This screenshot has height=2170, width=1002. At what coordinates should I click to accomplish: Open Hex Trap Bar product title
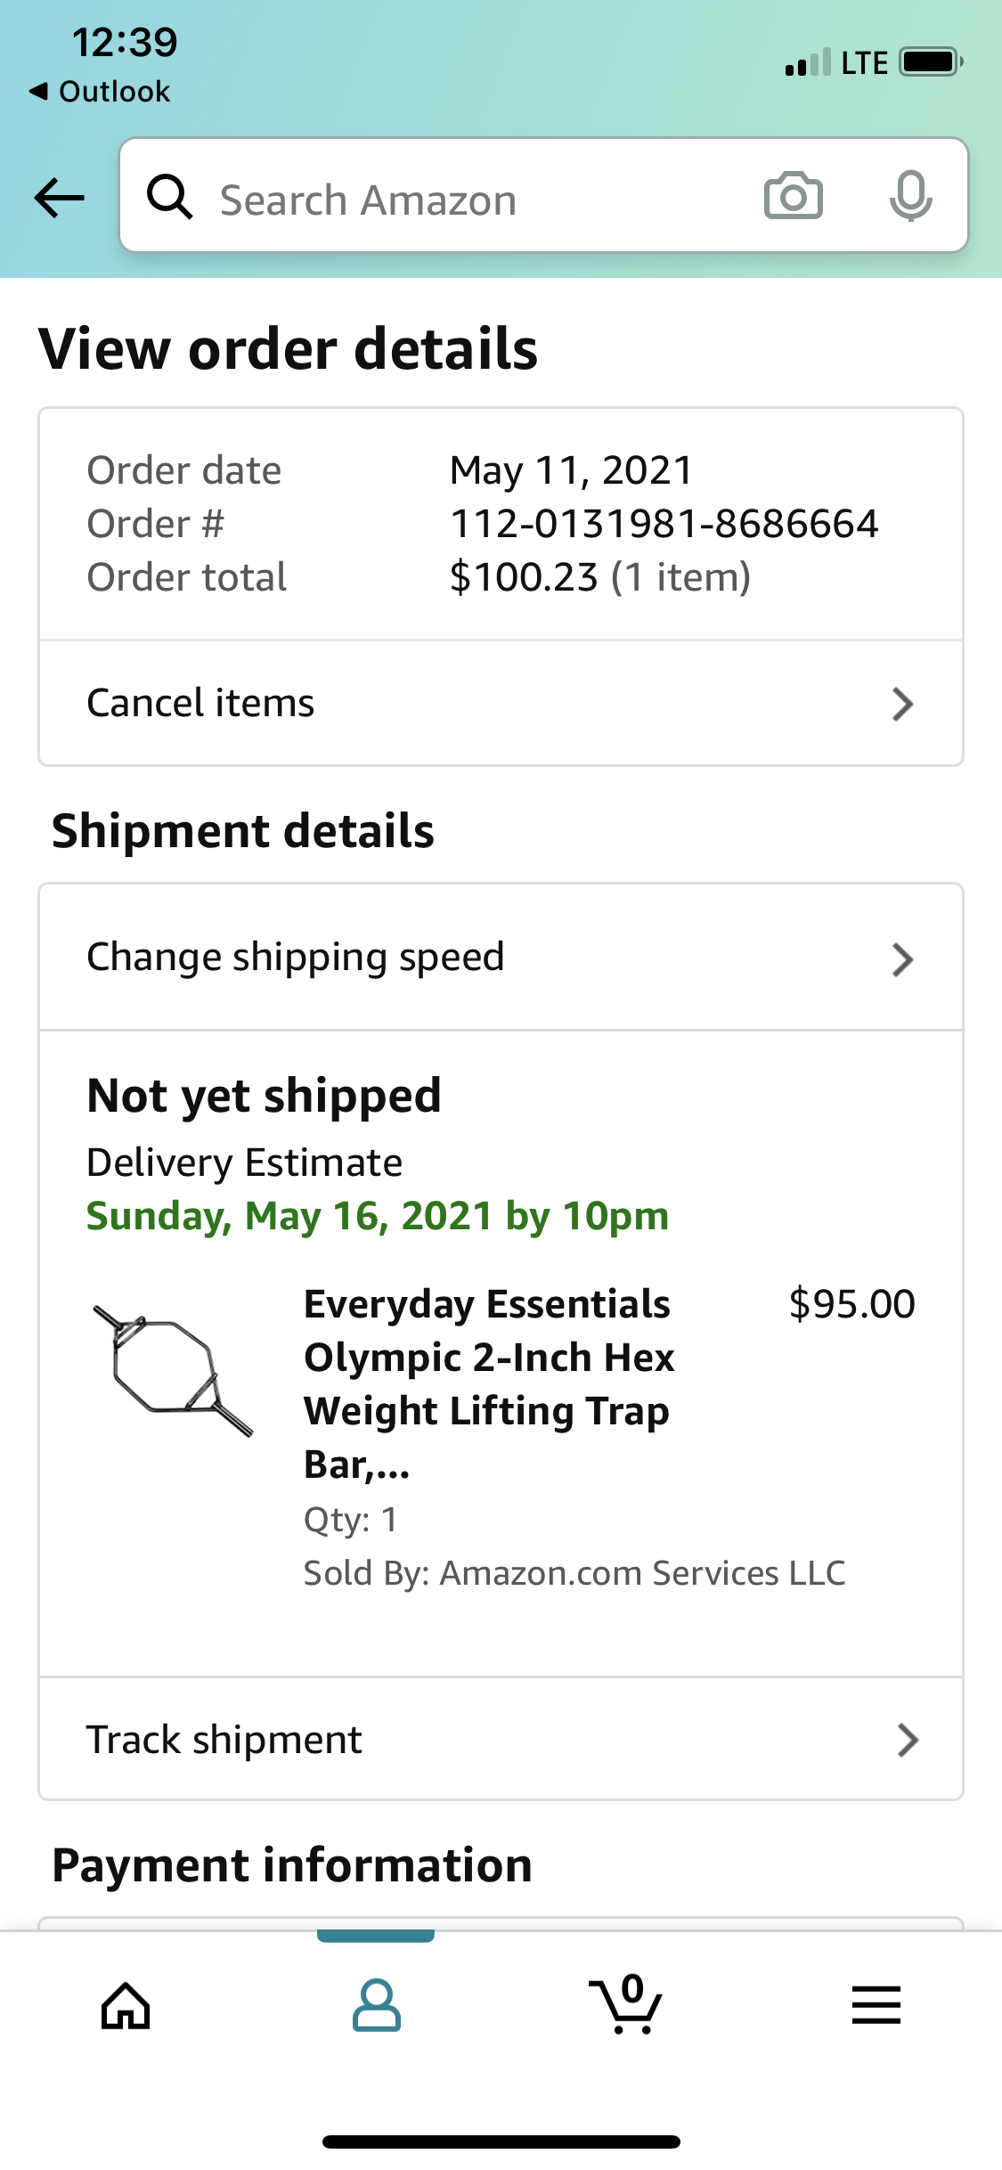coord(488,1383)
